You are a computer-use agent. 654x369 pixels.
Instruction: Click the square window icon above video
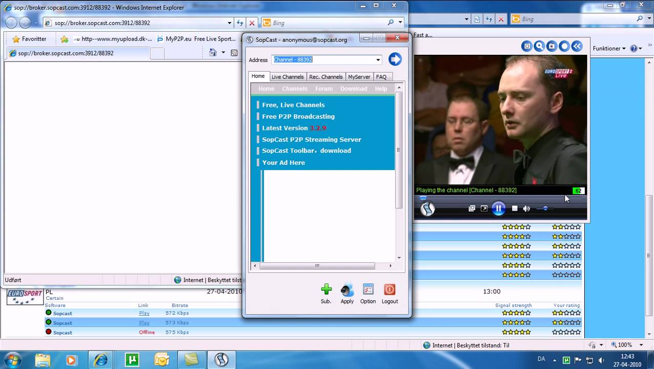click(x=526, y=46)
